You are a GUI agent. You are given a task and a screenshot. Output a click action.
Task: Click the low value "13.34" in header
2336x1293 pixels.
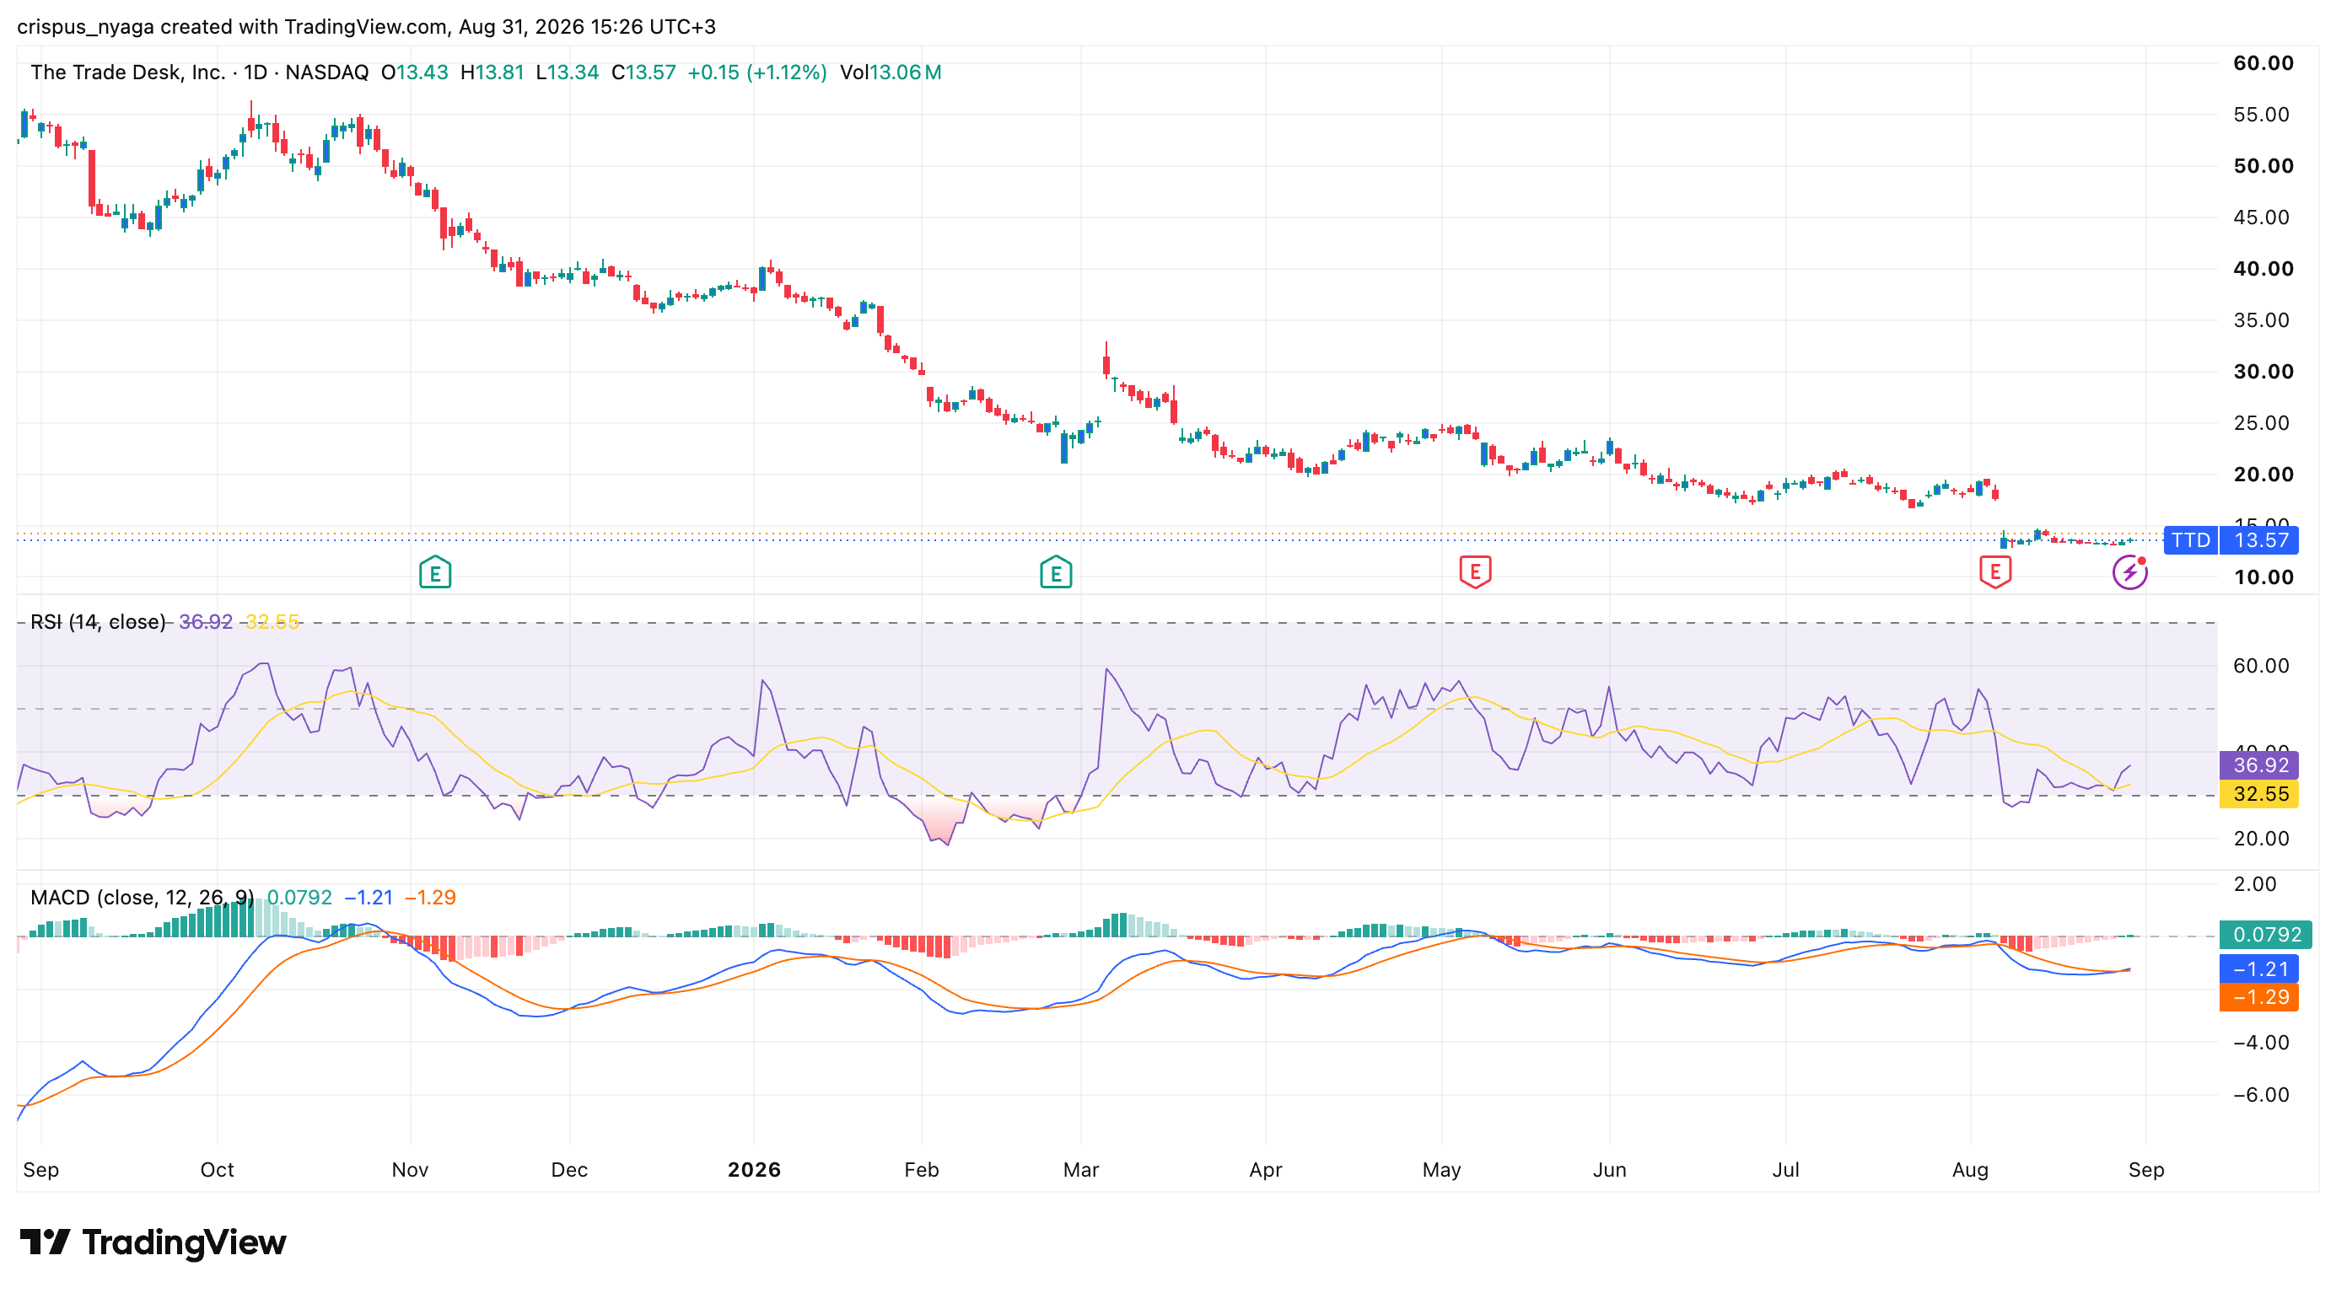click(x=573, y=72)
